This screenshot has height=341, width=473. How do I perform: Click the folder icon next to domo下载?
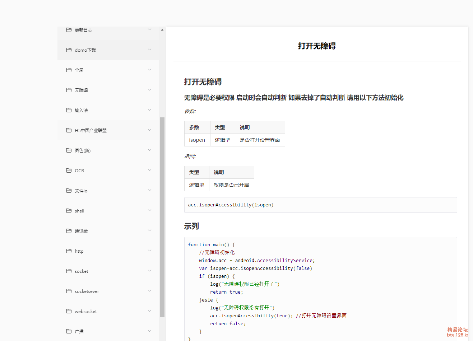click(x=69, y=50)
